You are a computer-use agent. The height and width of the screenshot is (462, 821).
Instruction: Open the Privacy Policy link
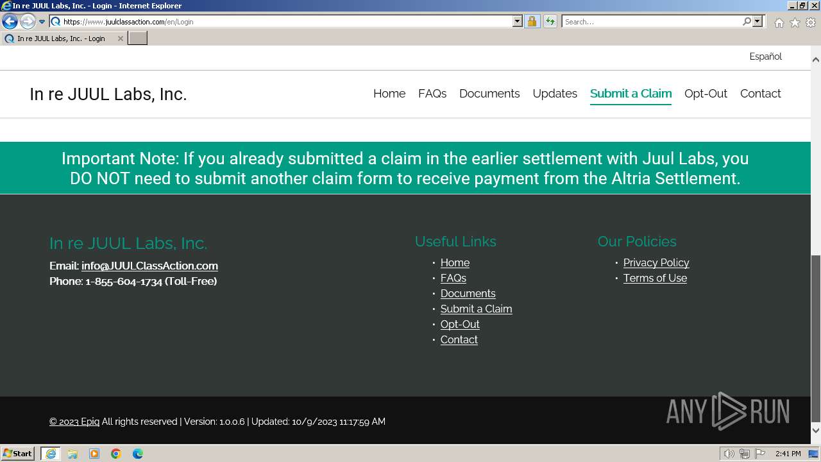[x=656, y=262]
